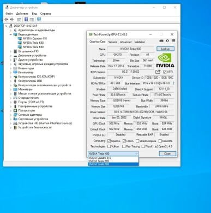Click the blue Help icon in Device Manager toolbar
The width and height of the screenshot is (211, 213).
coord(26,19)
